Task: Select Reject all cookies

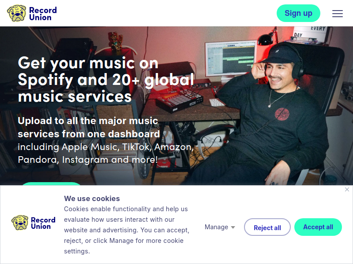Action: point(267,227)
